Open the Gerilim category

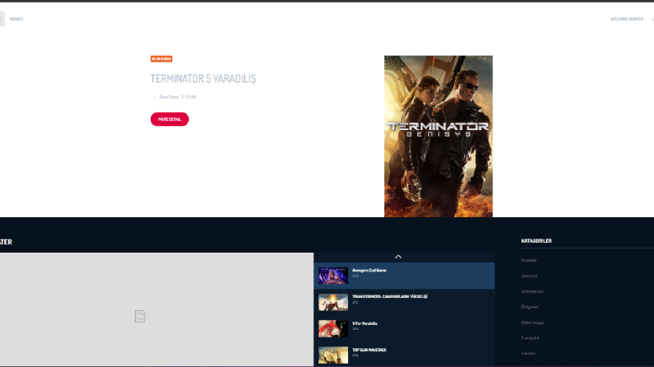pyautogui.click(x=528, y=353)
